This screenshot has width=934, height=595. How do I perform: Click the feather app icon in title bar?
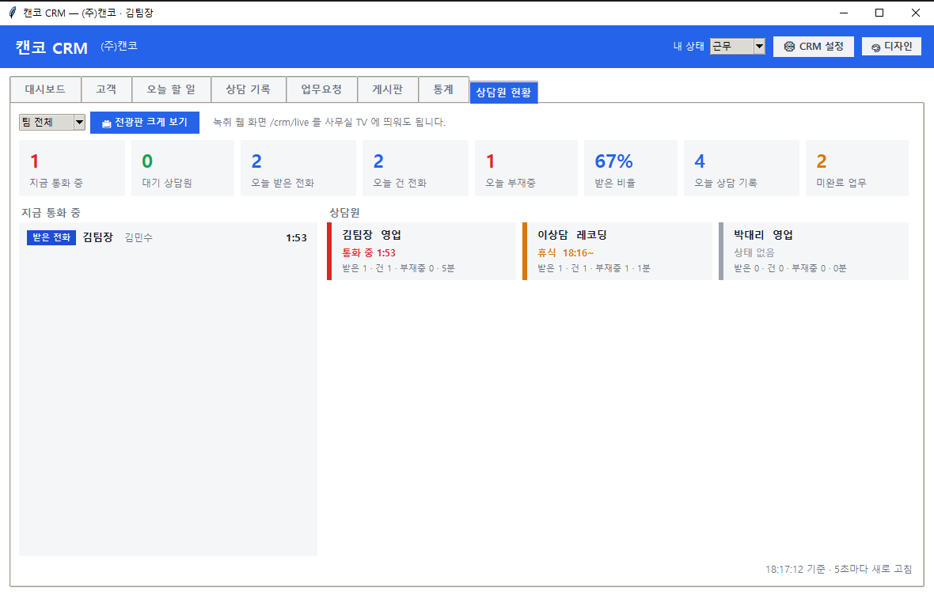click(x=12, y=13)
